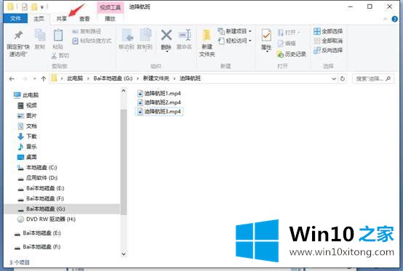Create a New folder from the ribbon
Viewport: 403px width, 271px height.
click(207, 42)
